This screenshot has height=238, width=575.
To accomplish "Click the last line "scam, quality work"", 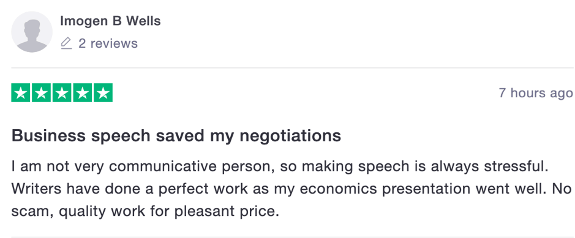I will (x=145, y=212).
